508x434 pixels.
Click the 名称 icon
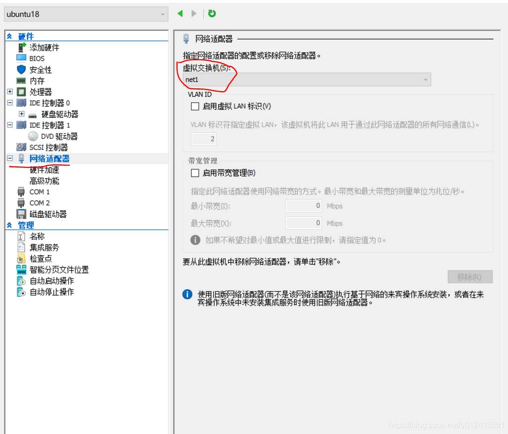click(x=21, y=237)
